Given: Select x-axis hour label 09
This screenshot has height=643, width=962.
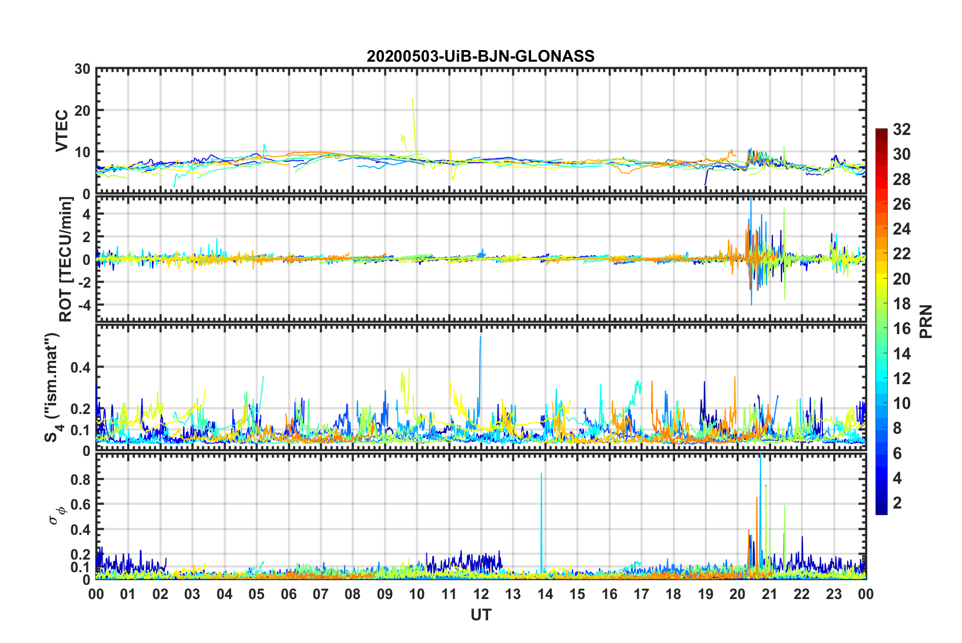Looking at the screenshot, I should pyautogui.click(x=385, y=594).
